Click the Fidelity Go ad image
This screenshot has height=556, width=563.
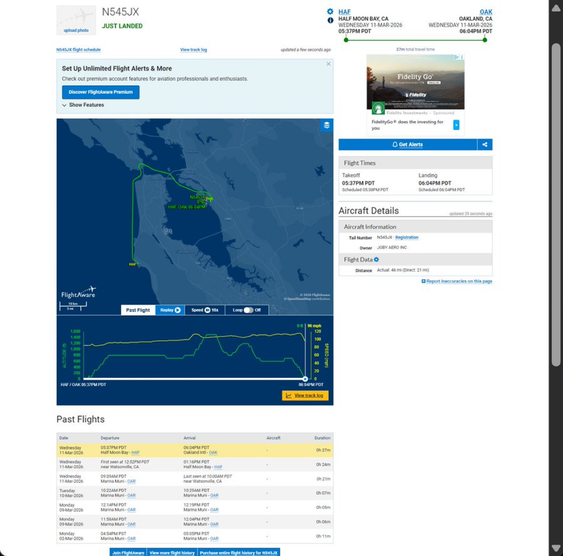tap(415, 81)
